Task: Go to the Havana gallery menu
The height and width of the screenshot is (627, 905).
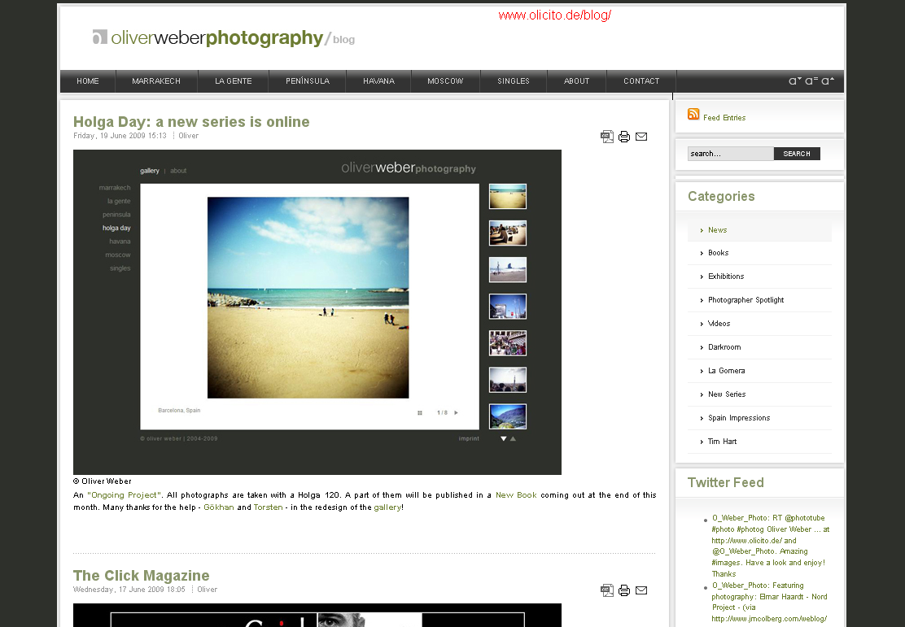Action: 378,81
